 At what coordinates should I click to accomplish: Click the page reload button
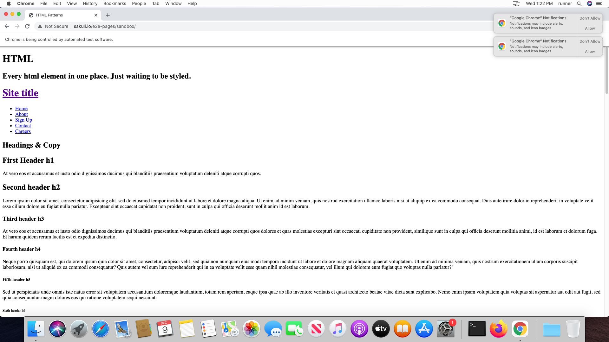[x=27, y=26]
